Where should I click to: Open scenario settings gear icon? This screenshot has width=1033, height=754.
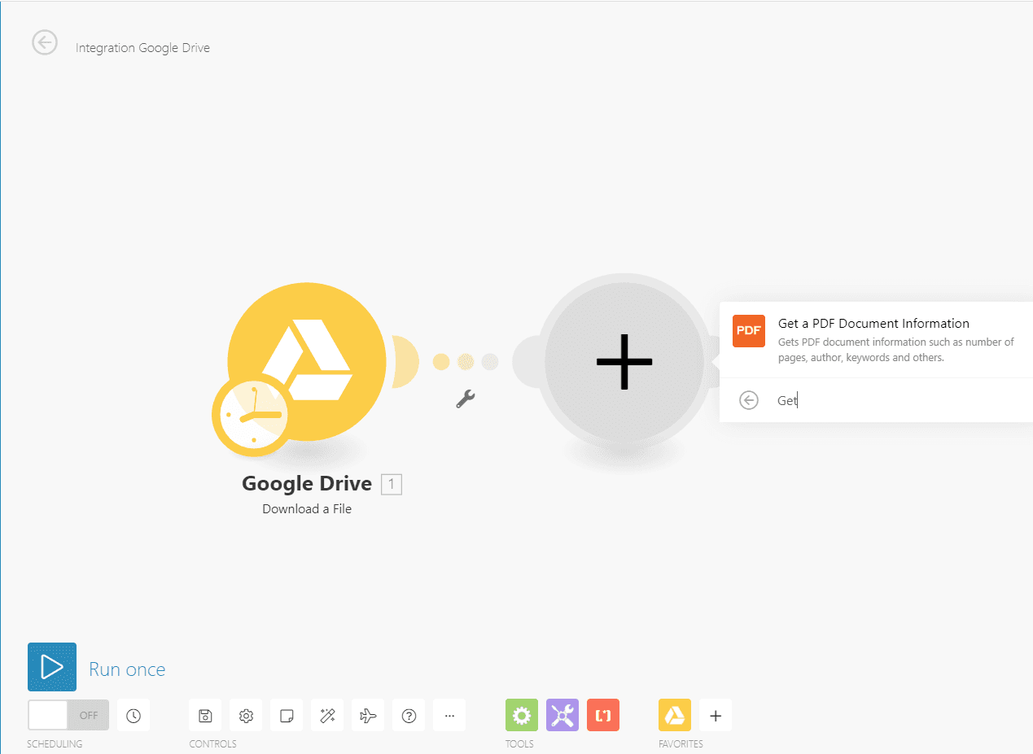[x=246, y=716]
